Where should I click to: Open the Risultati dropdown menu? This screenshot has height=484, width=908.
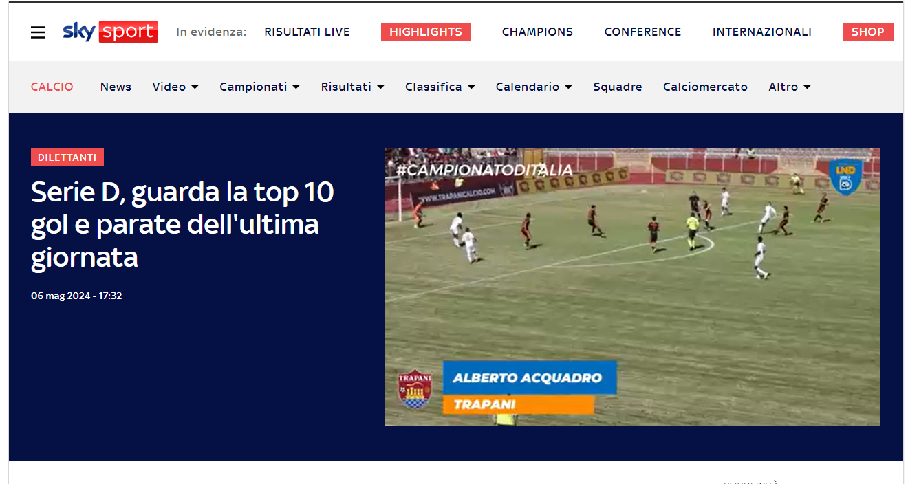353,87
